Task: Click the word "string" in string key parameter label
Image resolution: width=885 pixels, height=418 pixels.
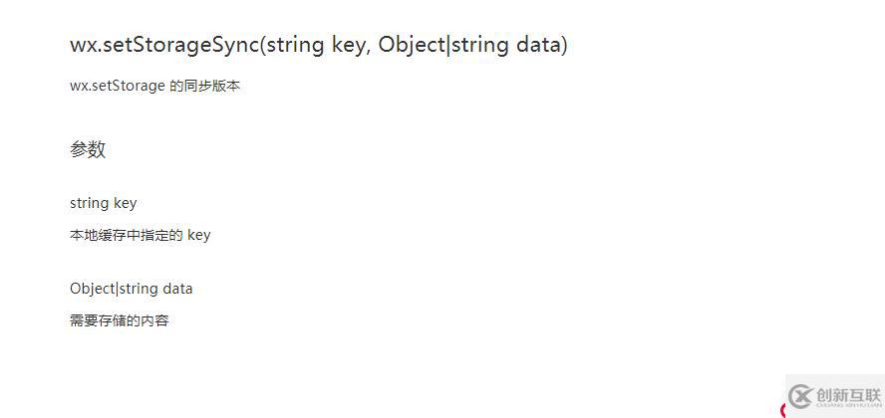Action: pyautogui.click(x=89, y=203)
